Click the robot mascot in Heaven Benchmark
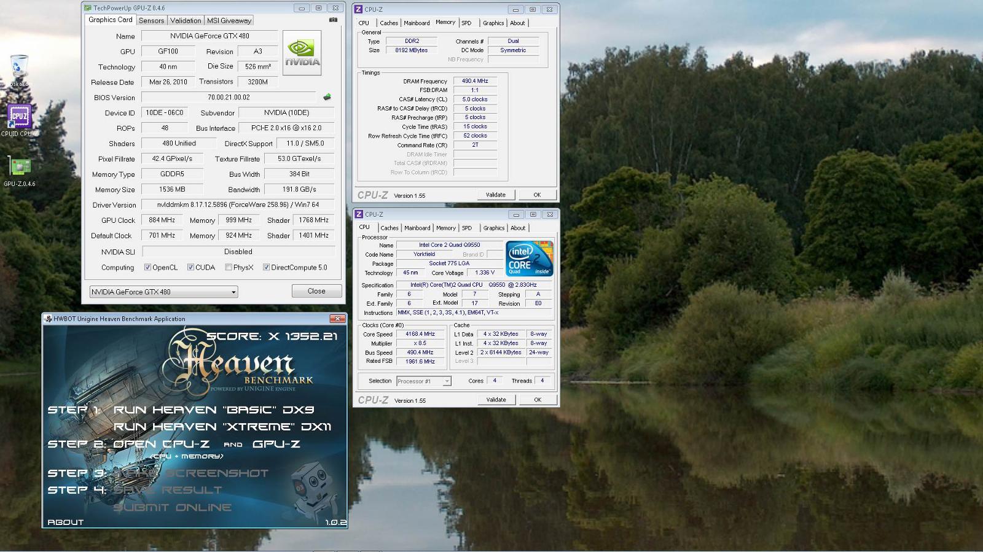 [x=315, y=491]
